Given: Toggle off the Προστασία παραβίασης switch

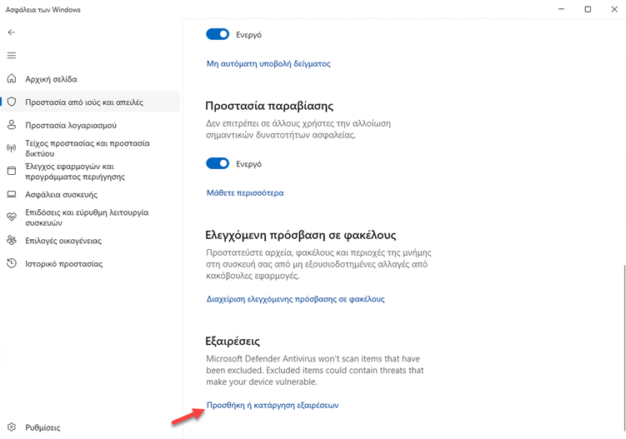Looking at the screenshot, I should pyautogui.click(x=218, y=164).
